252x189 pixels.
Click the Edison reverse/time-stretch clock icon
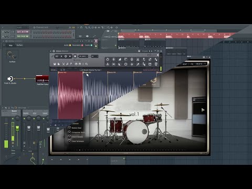point(125,64)
